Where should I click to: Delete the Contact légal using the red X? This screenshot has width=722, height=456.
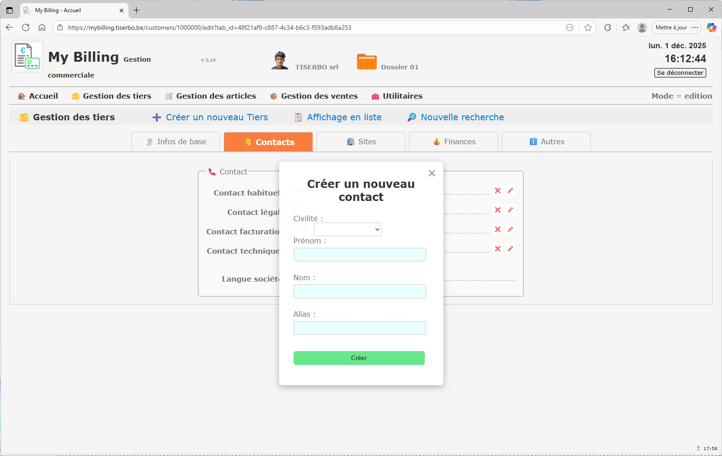[x=497, y=210]
